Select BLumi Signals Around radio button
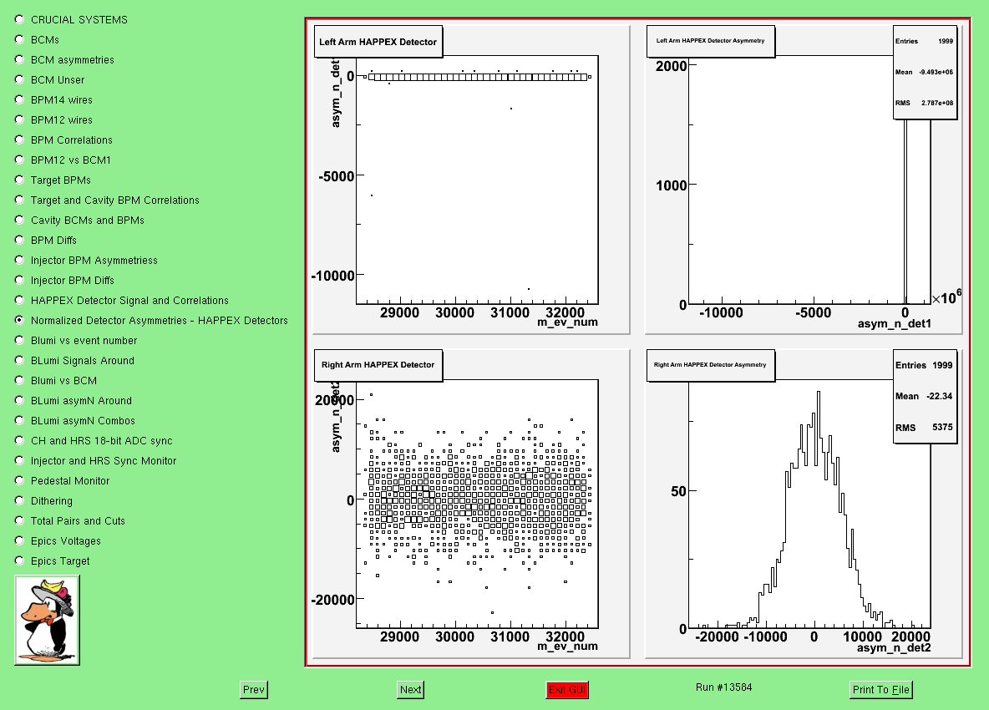 point(19,361)
